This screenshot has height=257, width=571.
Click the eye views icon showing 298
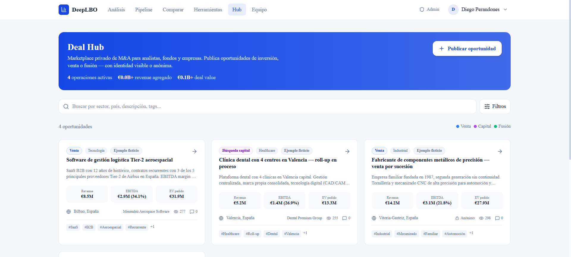(481, 218)
